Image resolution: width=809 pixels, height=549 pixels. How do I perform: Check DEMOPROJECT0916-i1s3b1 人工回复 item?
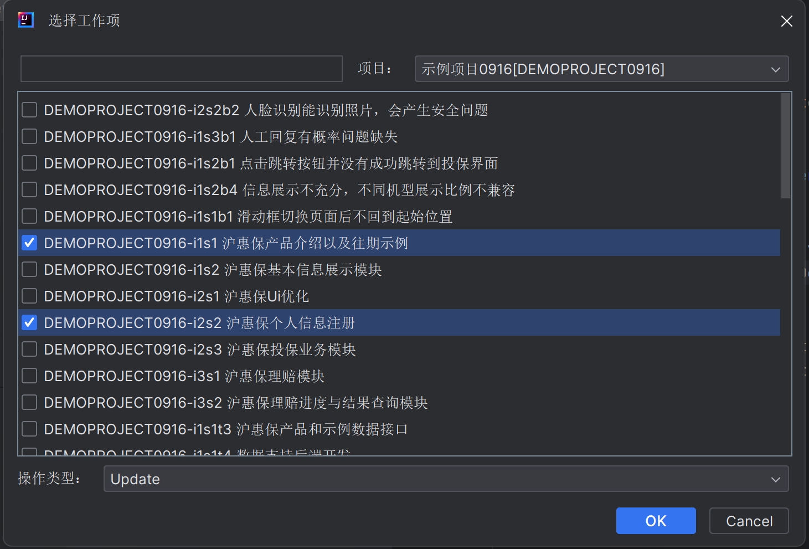(29, 136)
